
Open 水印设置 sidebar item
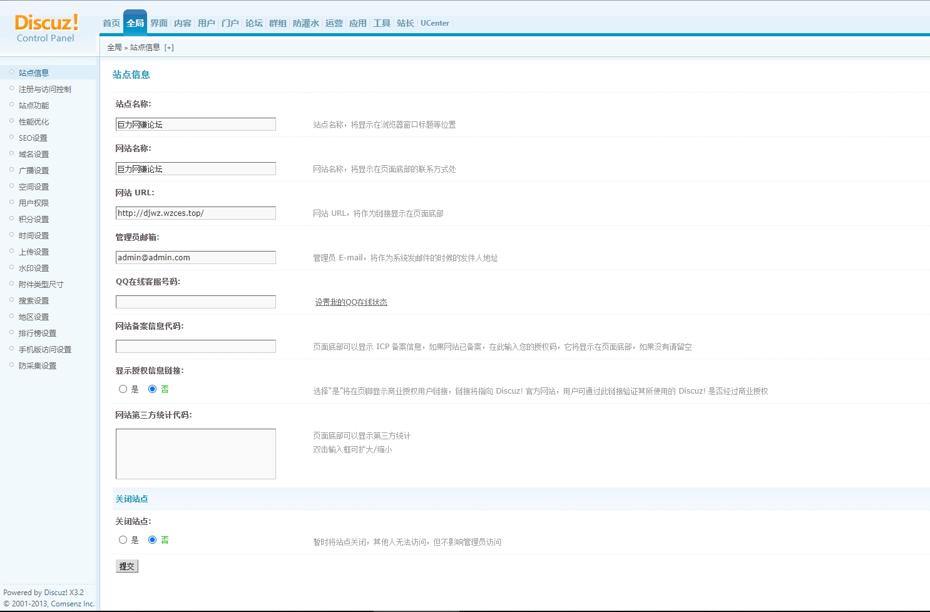tap(34, 268)
